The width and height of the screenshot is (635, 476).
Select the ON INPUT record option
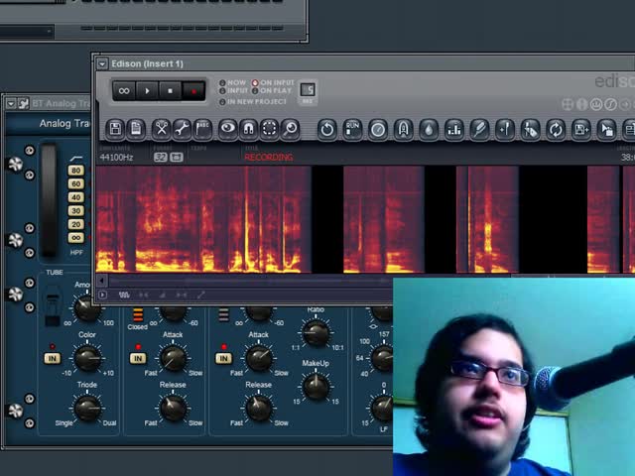273,82
